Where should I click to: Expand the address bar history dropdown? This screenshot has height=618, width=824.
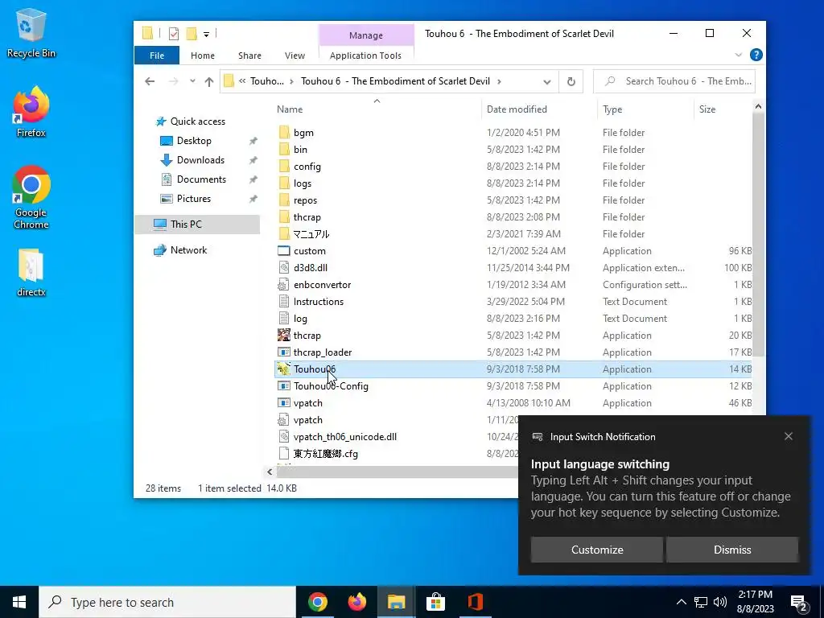547,82
